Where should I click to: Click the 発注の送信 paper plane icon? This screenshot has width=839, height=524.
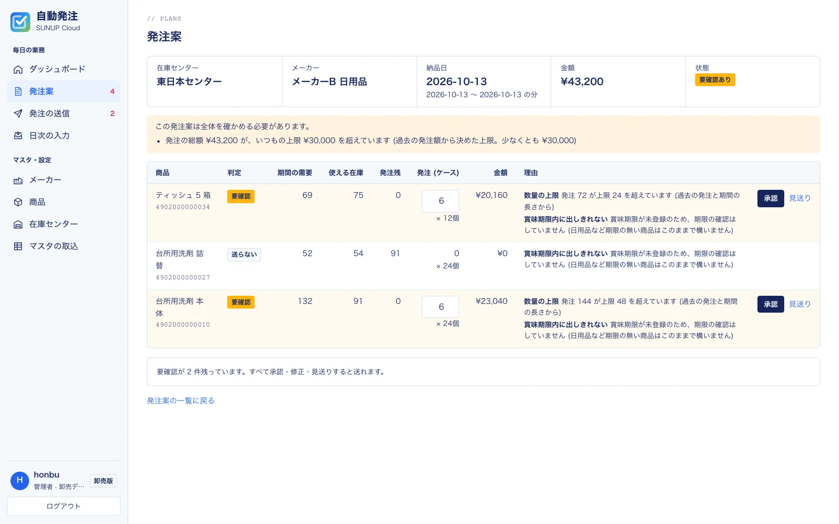coord(18,114)
